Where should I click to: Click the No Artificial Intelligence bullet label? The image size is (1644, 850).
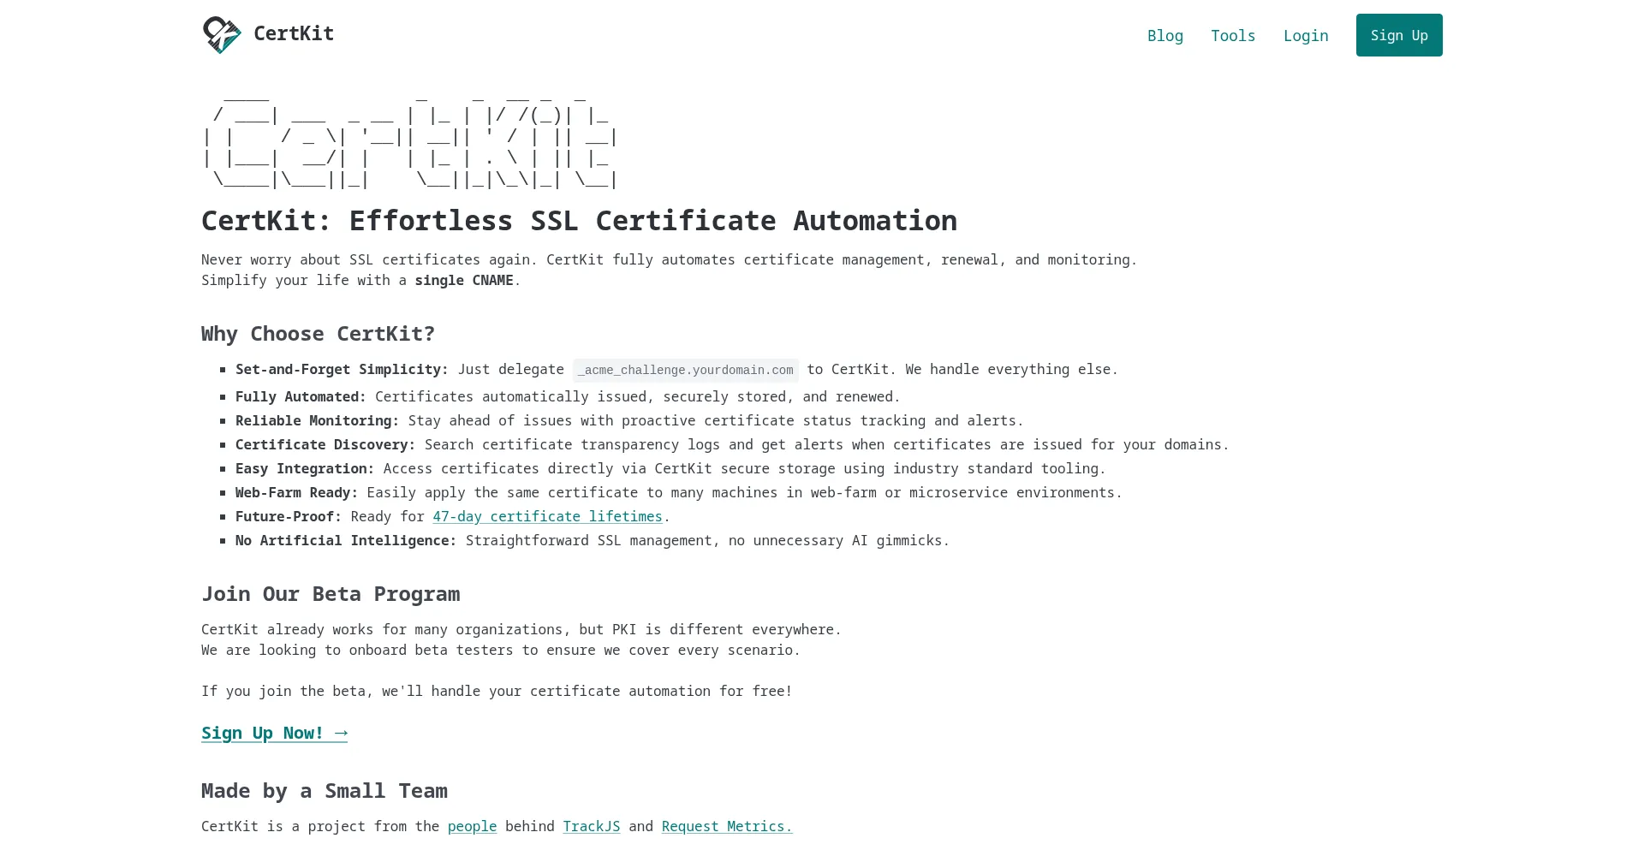point(345,541)
